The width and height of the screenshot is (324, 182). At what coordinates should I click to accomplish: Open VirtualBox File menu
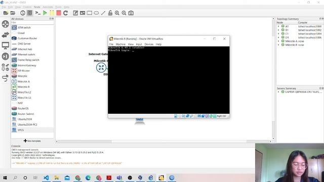[x=111, y=44]
